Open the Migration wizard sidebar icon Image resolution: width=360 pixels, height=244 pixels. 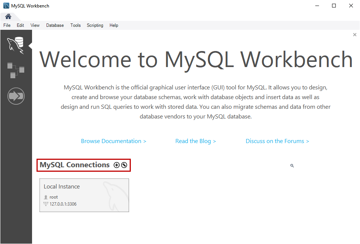tap(16, 96)
